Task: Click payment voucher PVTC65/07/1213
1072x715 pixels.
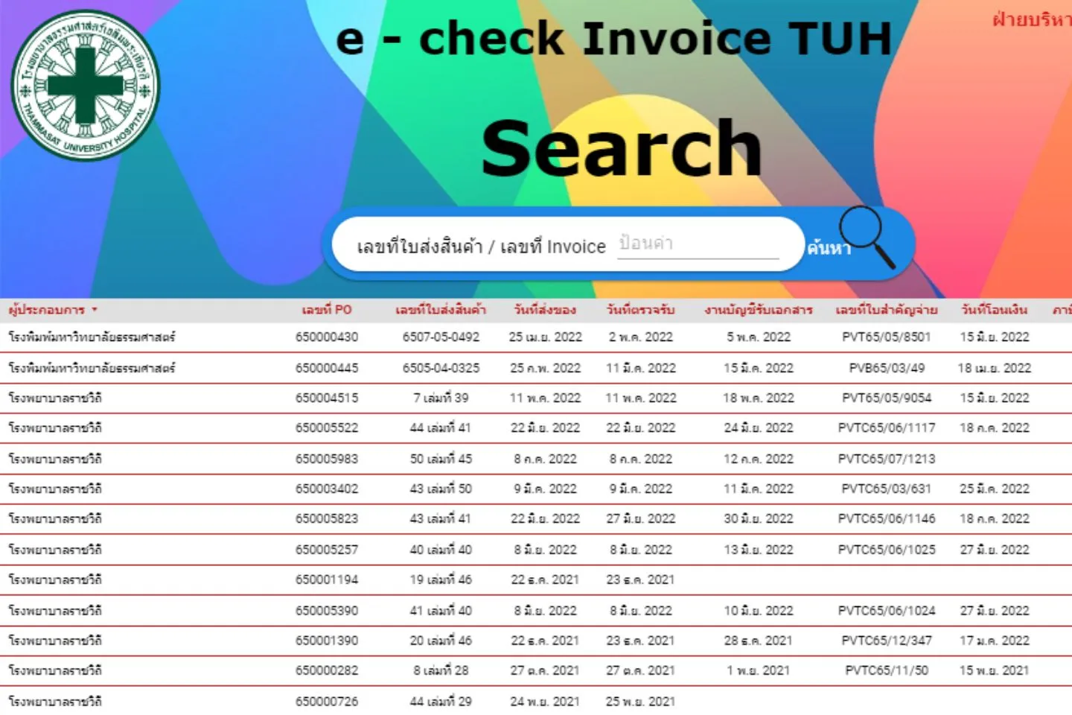Action: (886, 459)
